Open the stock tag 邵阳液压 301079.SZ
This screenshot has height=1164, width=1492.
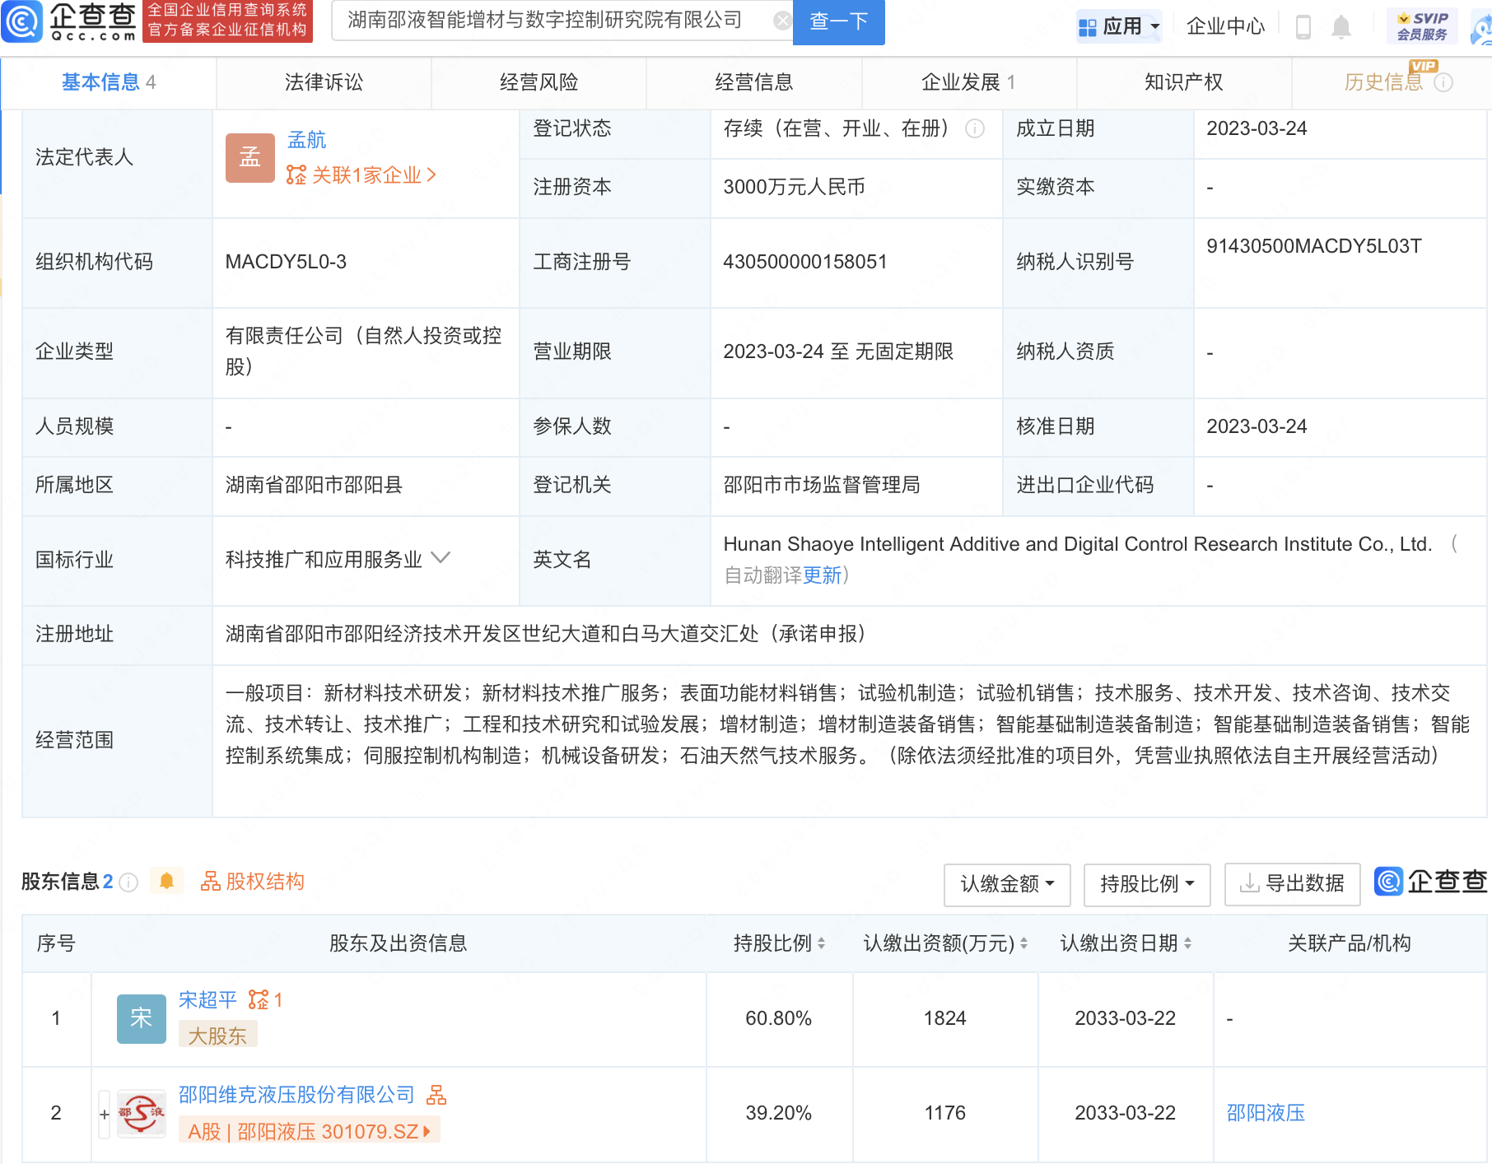tap(310, 1131)
